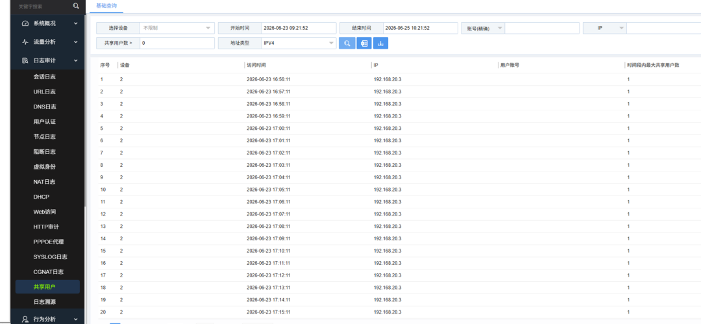Open URL日志 in the sidebar
Image resolution: width=701 pixels, height=324 pixels.
tap(44, 92)
